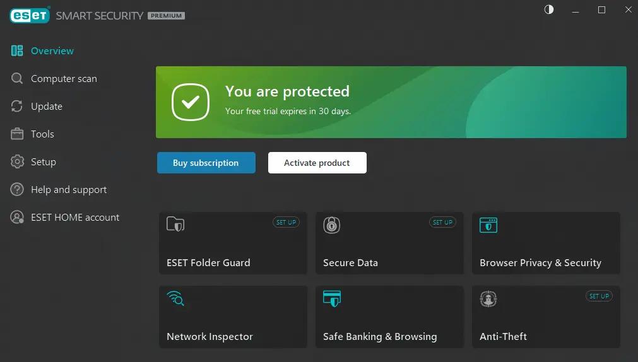This screenshot has width=638, height=362.
Task: Click the Network Inspector wifi icon
Action: pos(175,298)
